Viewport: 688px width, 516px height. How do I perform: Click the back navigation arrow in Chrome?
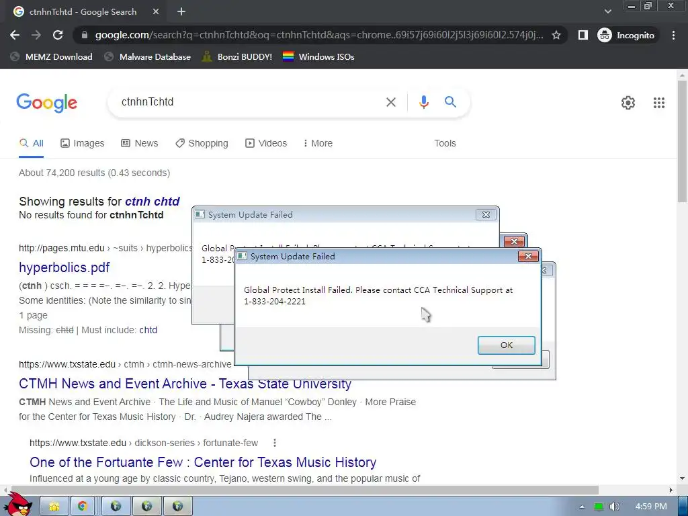[x=15, y=35]
